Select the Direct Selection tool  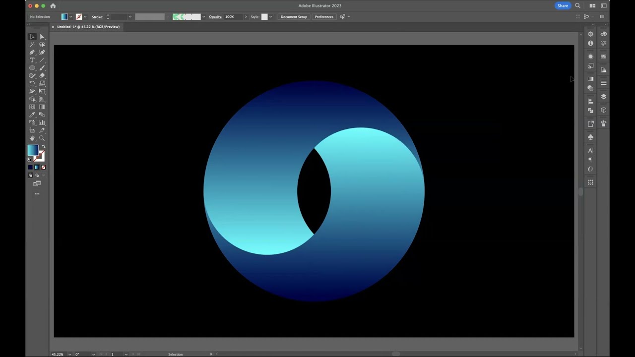point(42,37)
